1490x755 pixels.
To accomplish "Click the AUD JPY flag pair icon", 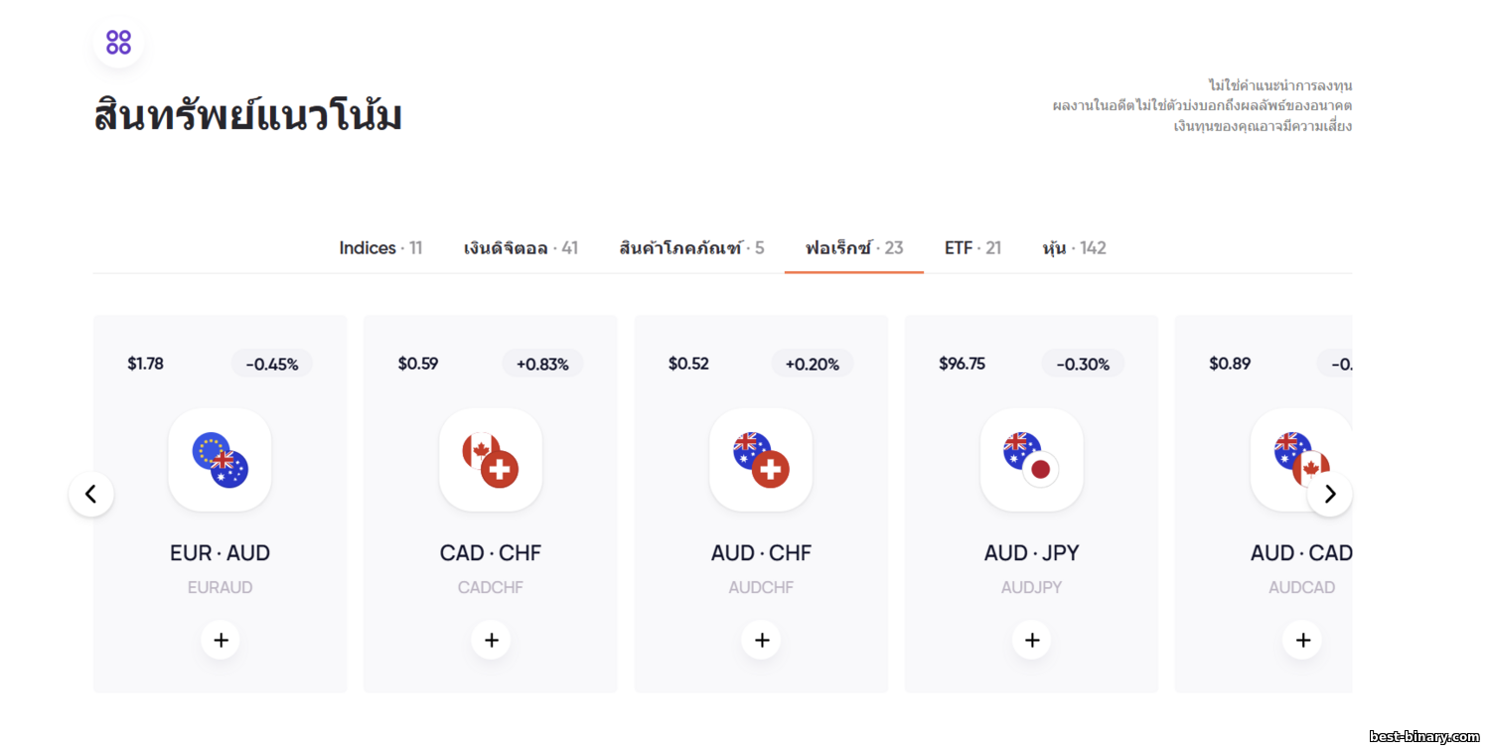I will click(x=1031, y=460).
